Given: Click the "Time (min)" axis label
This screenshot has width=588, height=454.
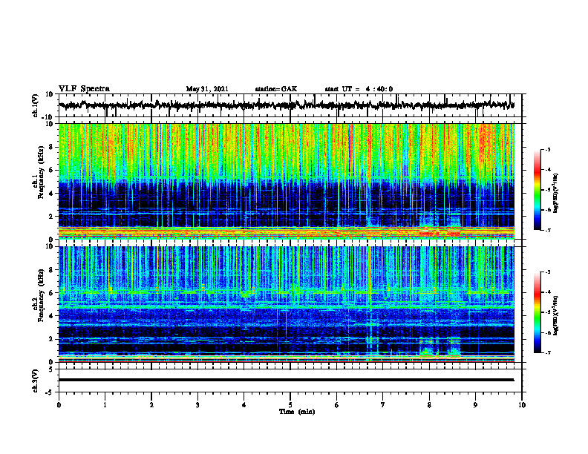Looking at the screenshot, I should point(297,412).
